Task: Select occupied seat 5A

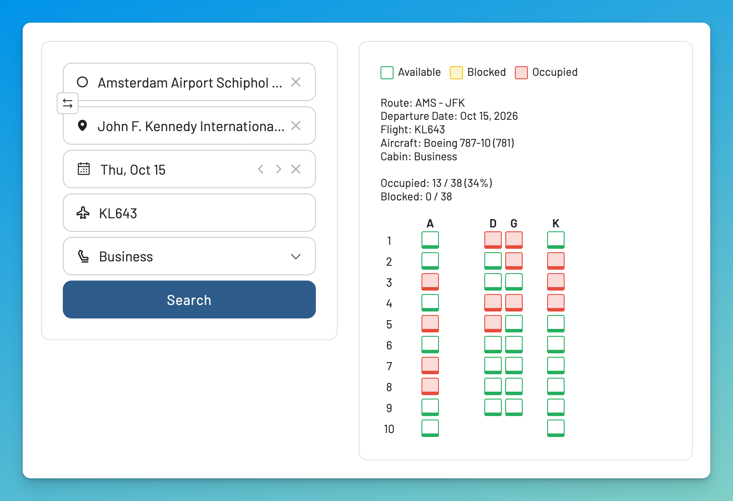Action: 430,324
